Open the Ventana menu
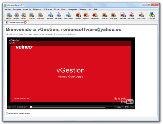The width and height of the screenshot is (163, 124). click(x=83, y=9)
